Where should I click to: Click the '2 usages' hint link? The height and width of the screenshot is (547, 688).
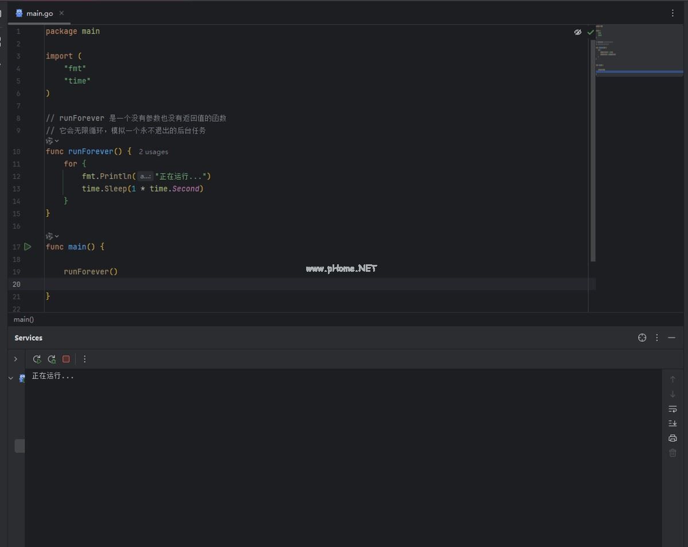tap(153, 152)
